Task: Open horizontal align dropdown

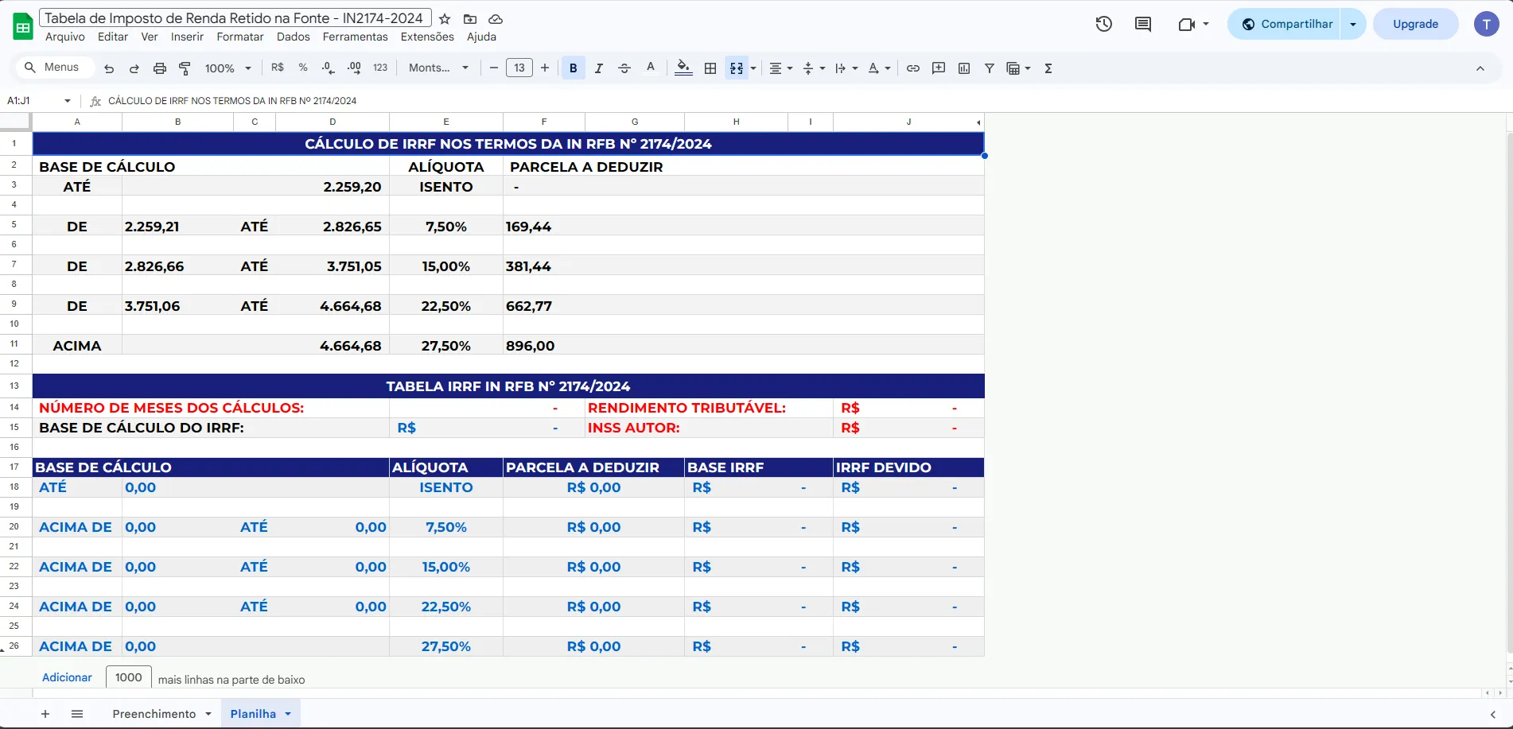Action: click(781, 68)
